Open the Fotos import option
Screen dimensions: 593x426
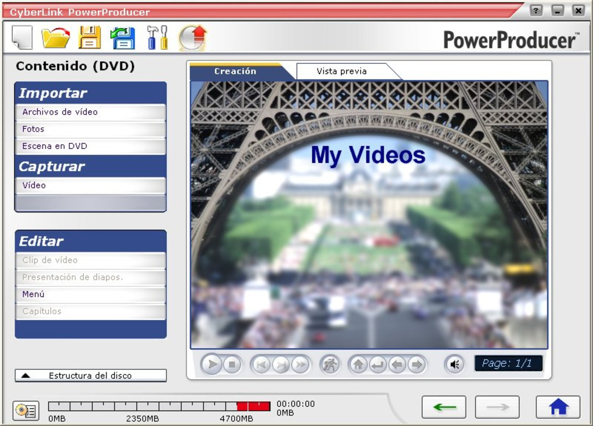pyautogui.click(x=91, y=129)
